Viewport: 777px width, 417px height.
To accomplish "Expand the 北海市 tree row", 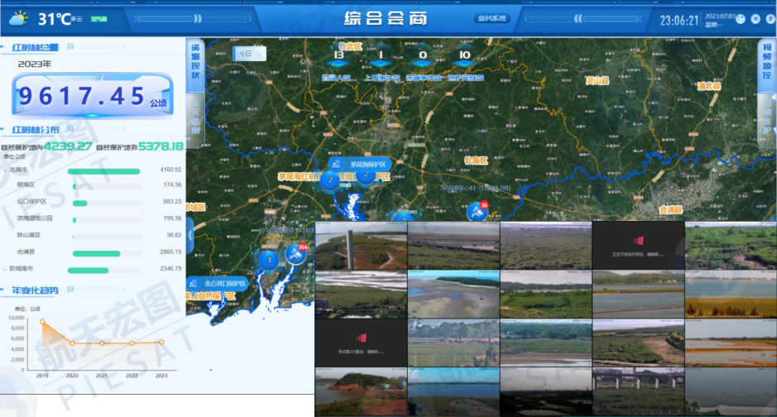I will [x=5, y=170].
